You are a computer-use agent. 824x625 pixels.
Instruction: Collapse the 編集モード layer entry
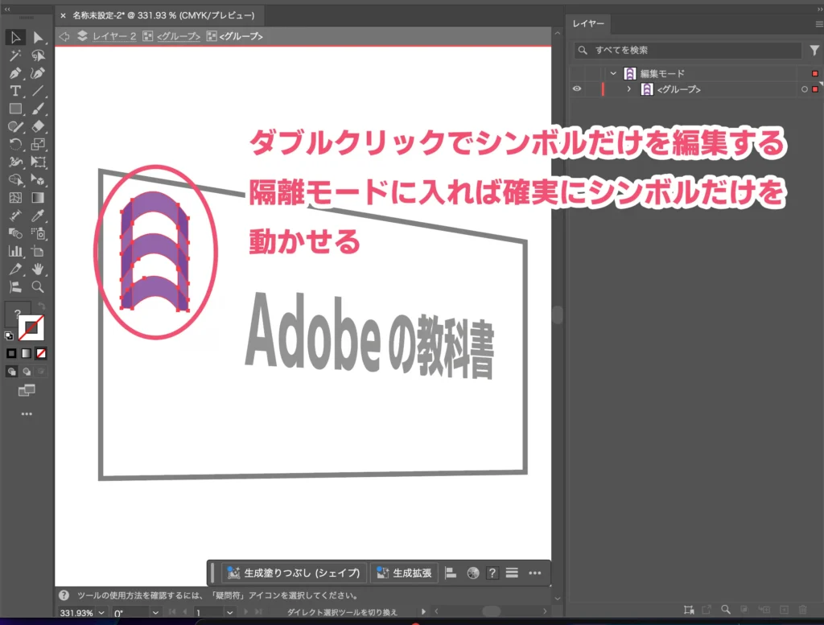613,72
